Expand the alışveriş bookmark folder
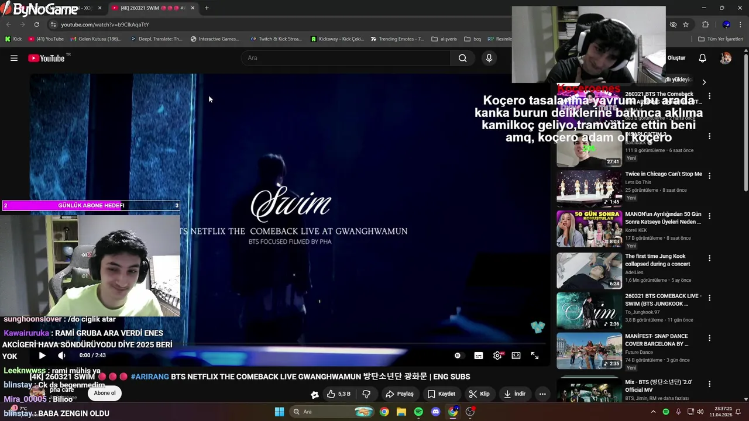Viewport: 749px width, 421px height. pyautogui.click(x=444, y=39)
